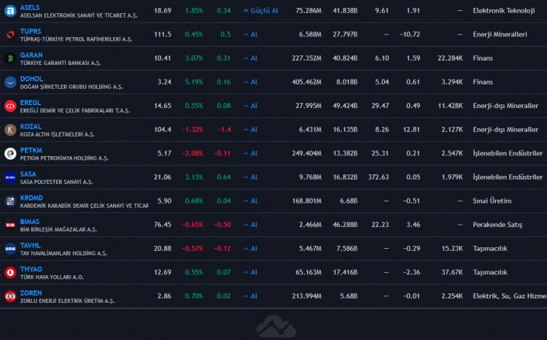The height and width of the screenshot is (340, 547).
Task: Click the GARAN volume value 227.352M
Action: click(x=306, y=58)
